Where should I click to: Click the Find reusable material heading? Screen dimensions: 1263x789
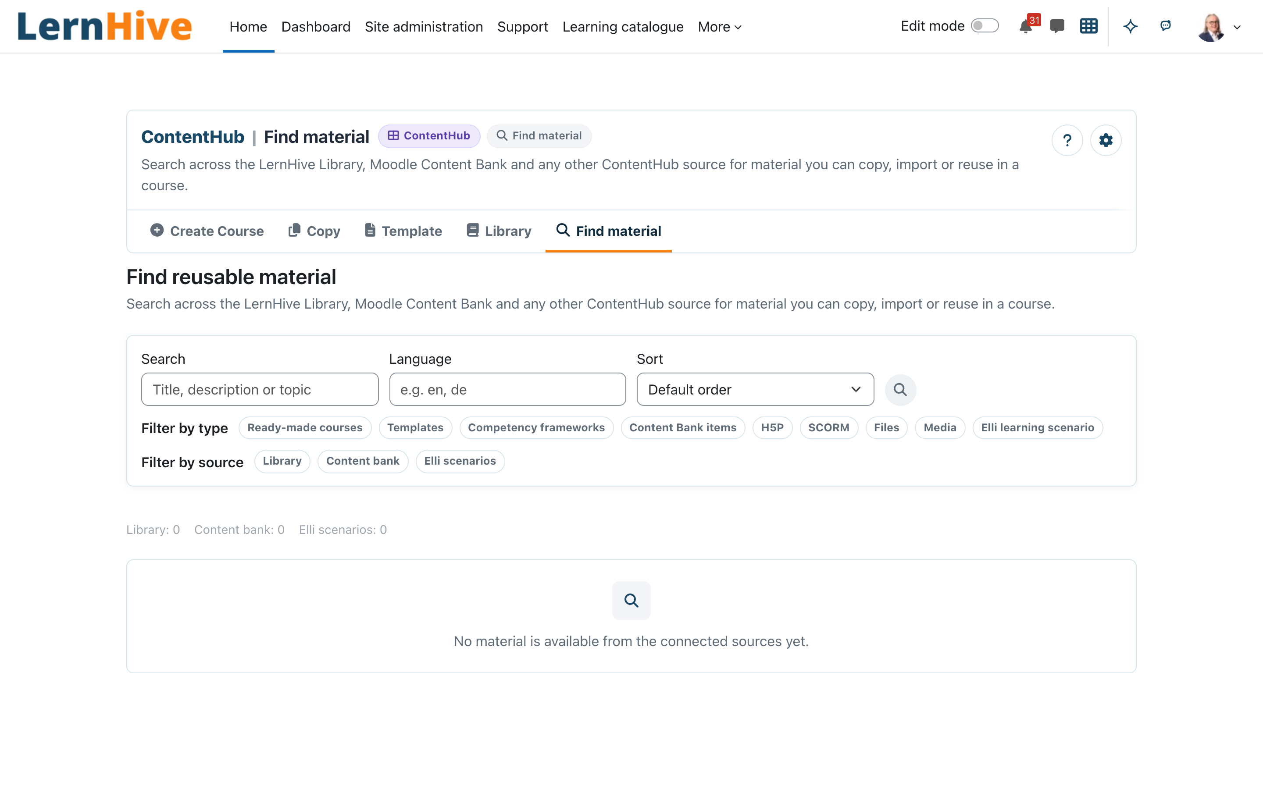pos(231,277)
